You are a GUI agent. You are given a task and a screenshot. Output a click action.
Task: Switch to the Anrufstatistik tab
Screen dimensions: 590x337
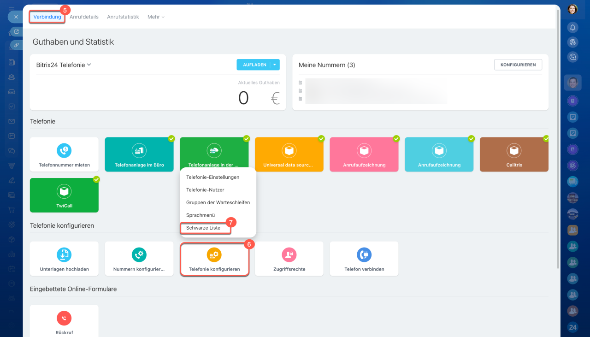[x=123, y=17]
